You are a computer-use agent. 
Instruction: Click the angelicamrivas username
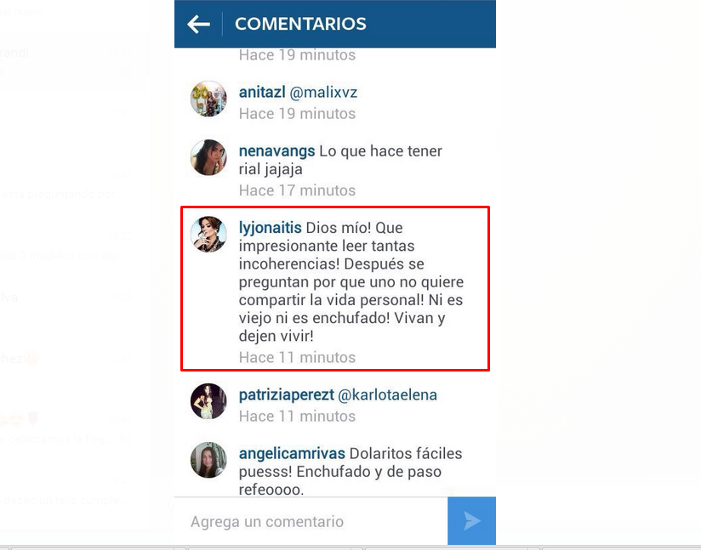click(292, 453)
